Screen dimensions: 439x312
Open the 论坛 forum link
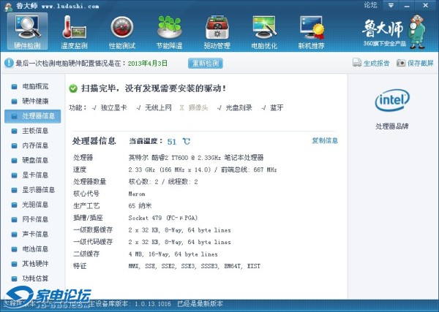370,5
